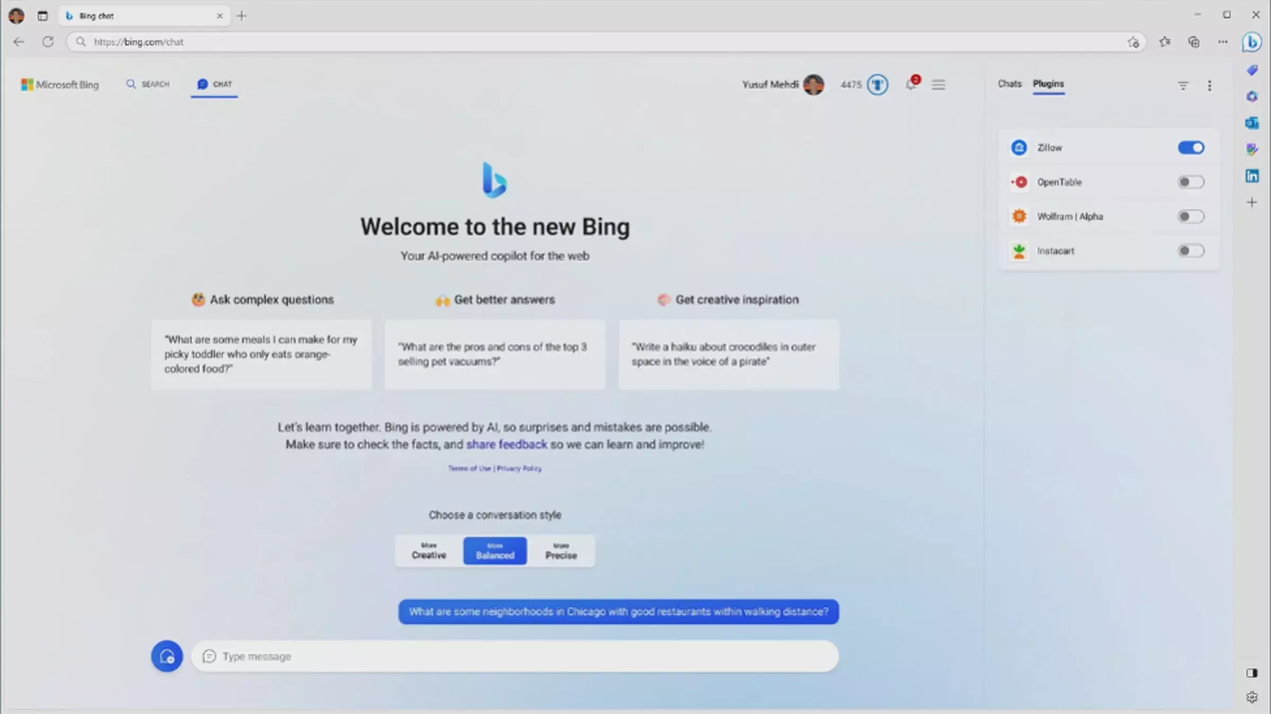Choose the More Creative conversation style
This screenshot has height=714, width=1271.
click(x=429, y=551)
